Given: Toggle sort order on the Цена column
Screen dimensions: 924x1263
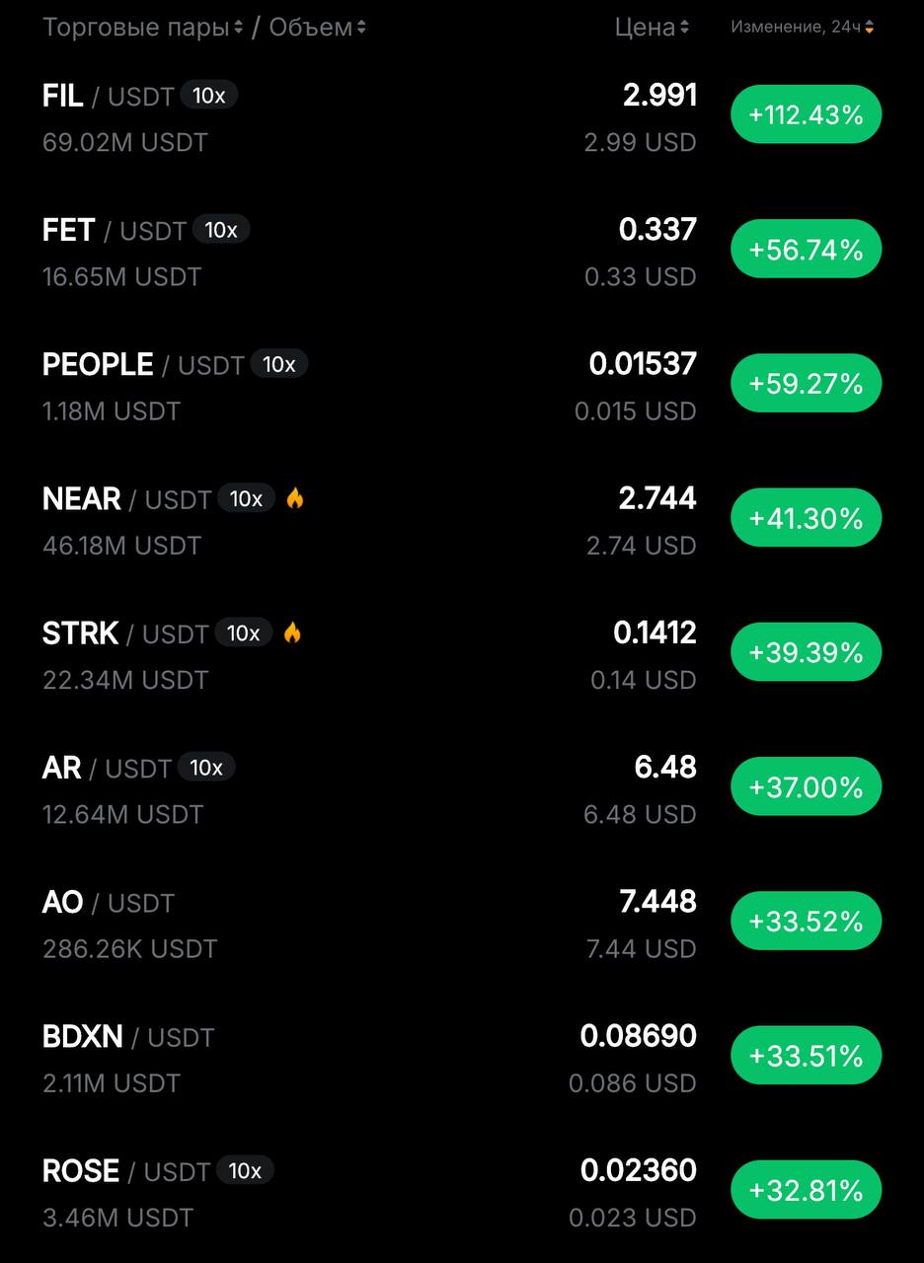Looking at the screenshot, I should tap(684, 28).
